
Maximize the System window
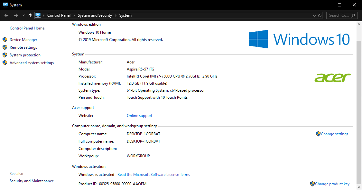tap(339, 5)
